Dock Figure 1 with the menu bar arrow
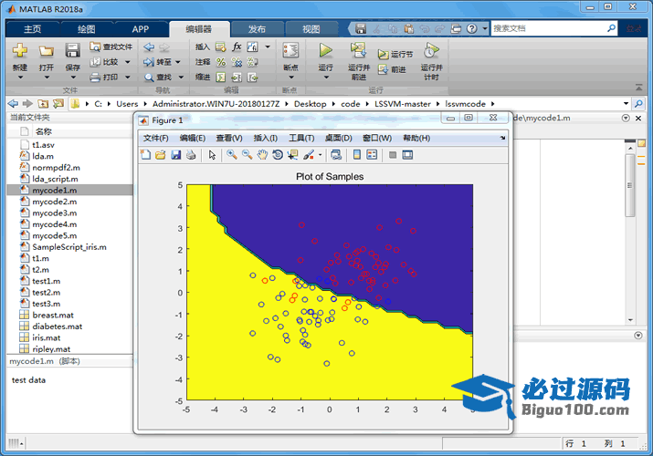This screenshot has width=653, height=456. point(502,138)
